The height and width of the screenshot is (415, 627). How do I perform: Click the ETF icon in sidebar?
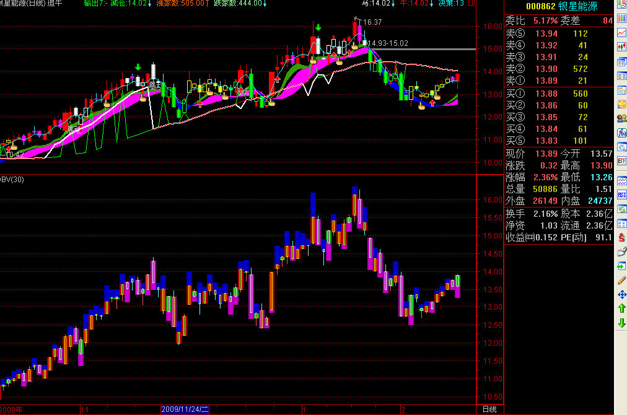(x=621, y=161)
